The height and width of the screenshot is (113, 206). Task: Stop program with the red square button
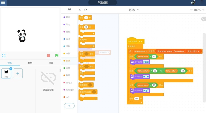(48, 55)
